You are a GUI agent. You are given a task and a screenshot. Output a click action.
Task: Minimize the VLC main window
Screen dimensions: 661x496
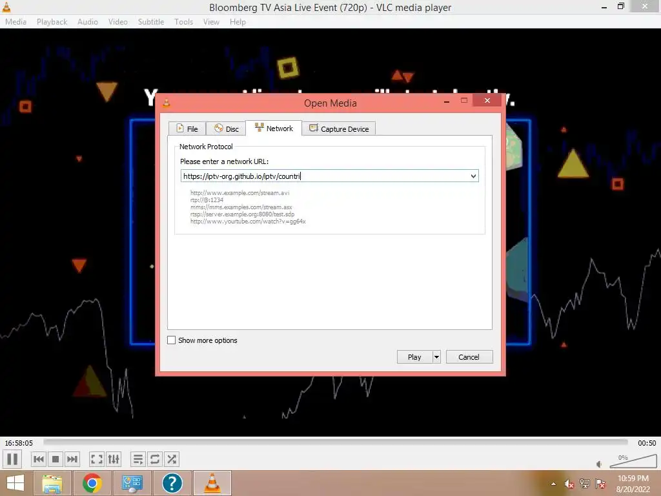pos(604,7)
